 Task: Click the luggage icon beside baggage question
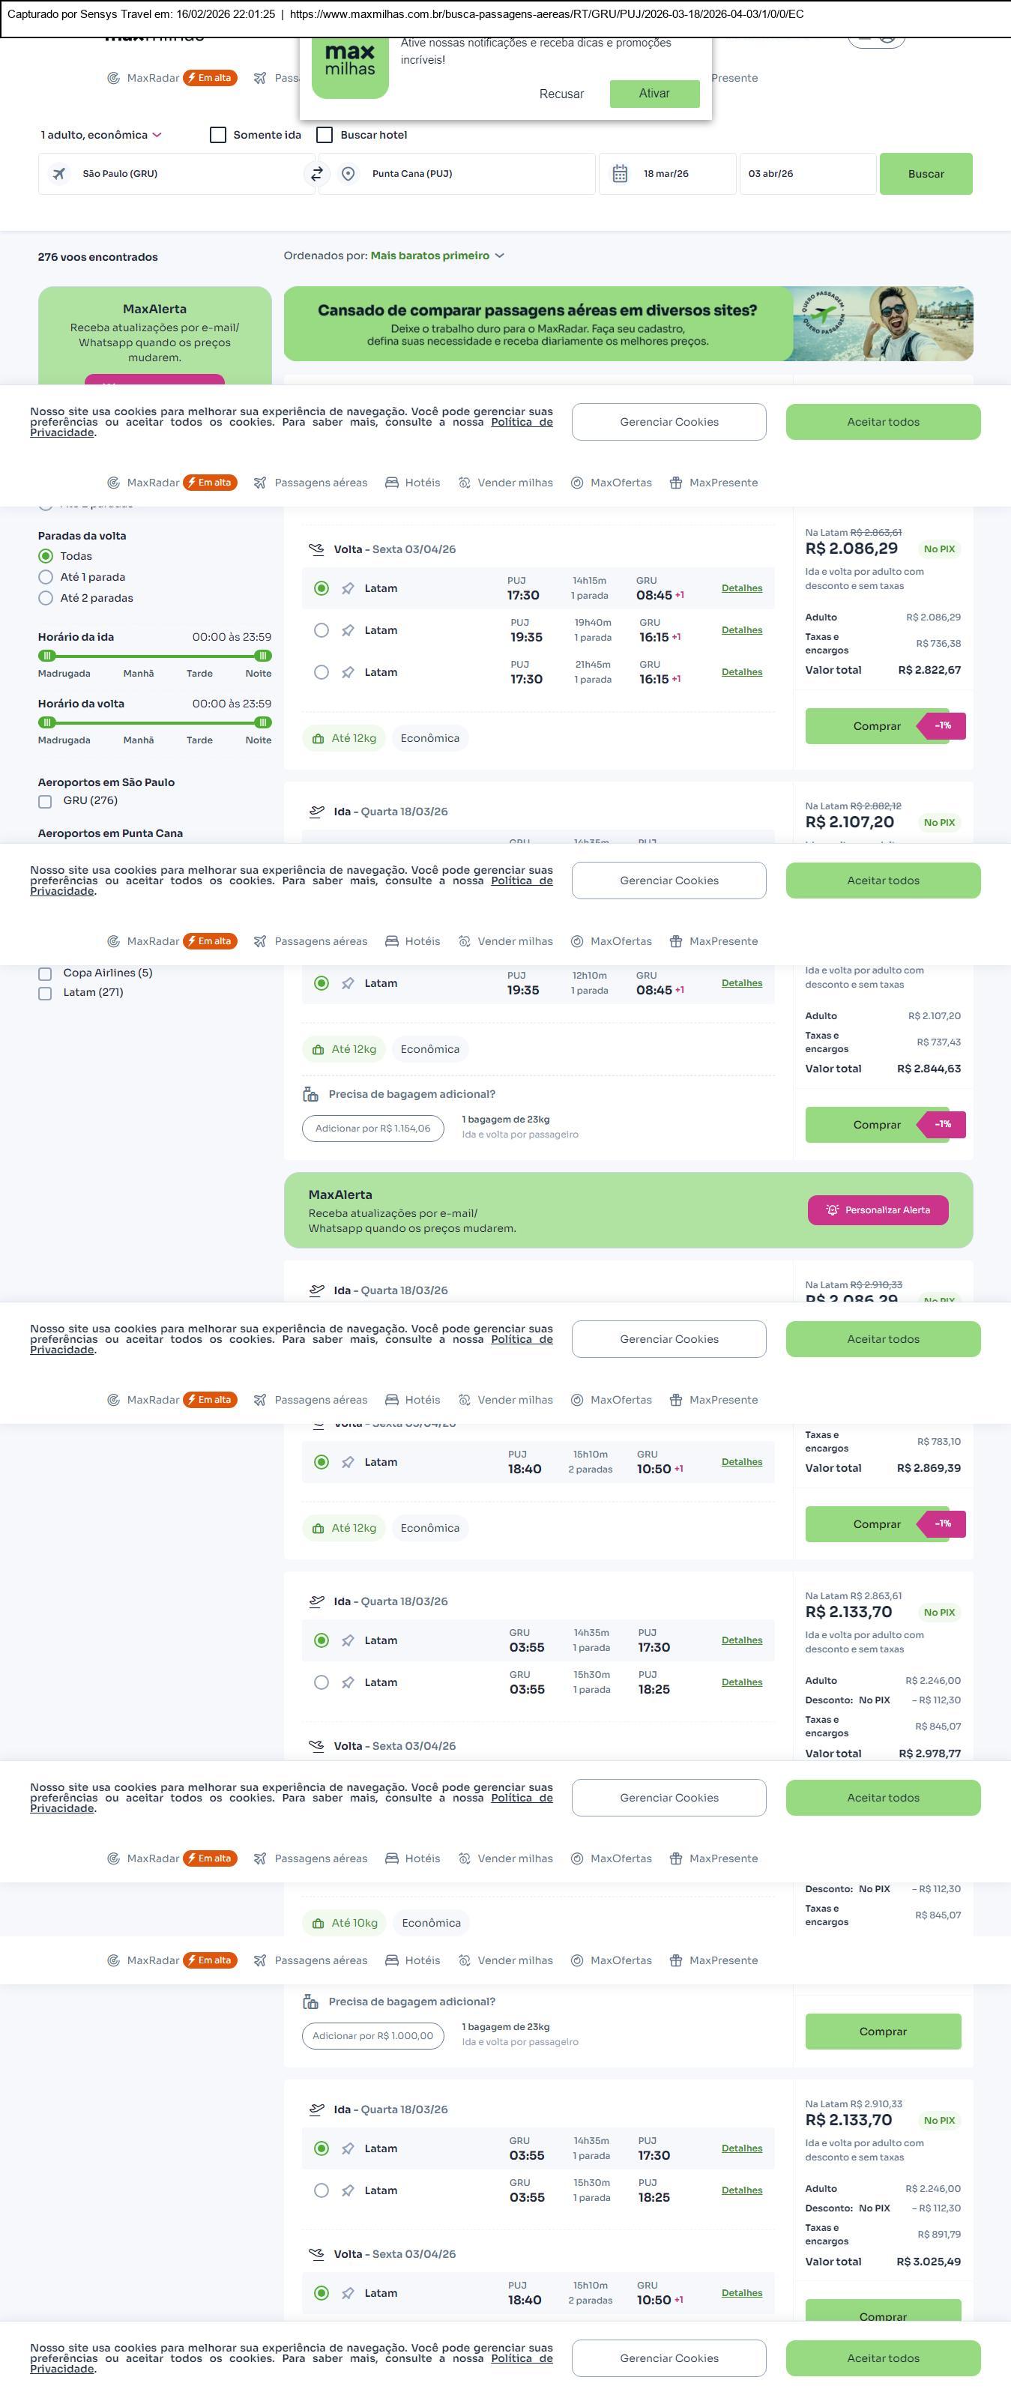[311, 1094]
